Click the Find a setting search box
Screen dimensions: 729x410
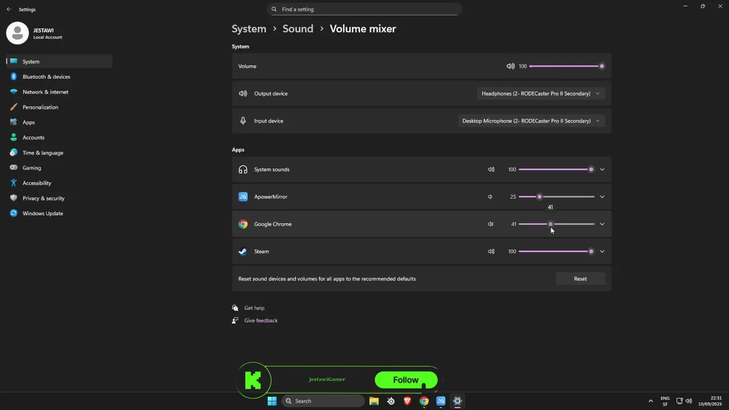tap(364, 9)
